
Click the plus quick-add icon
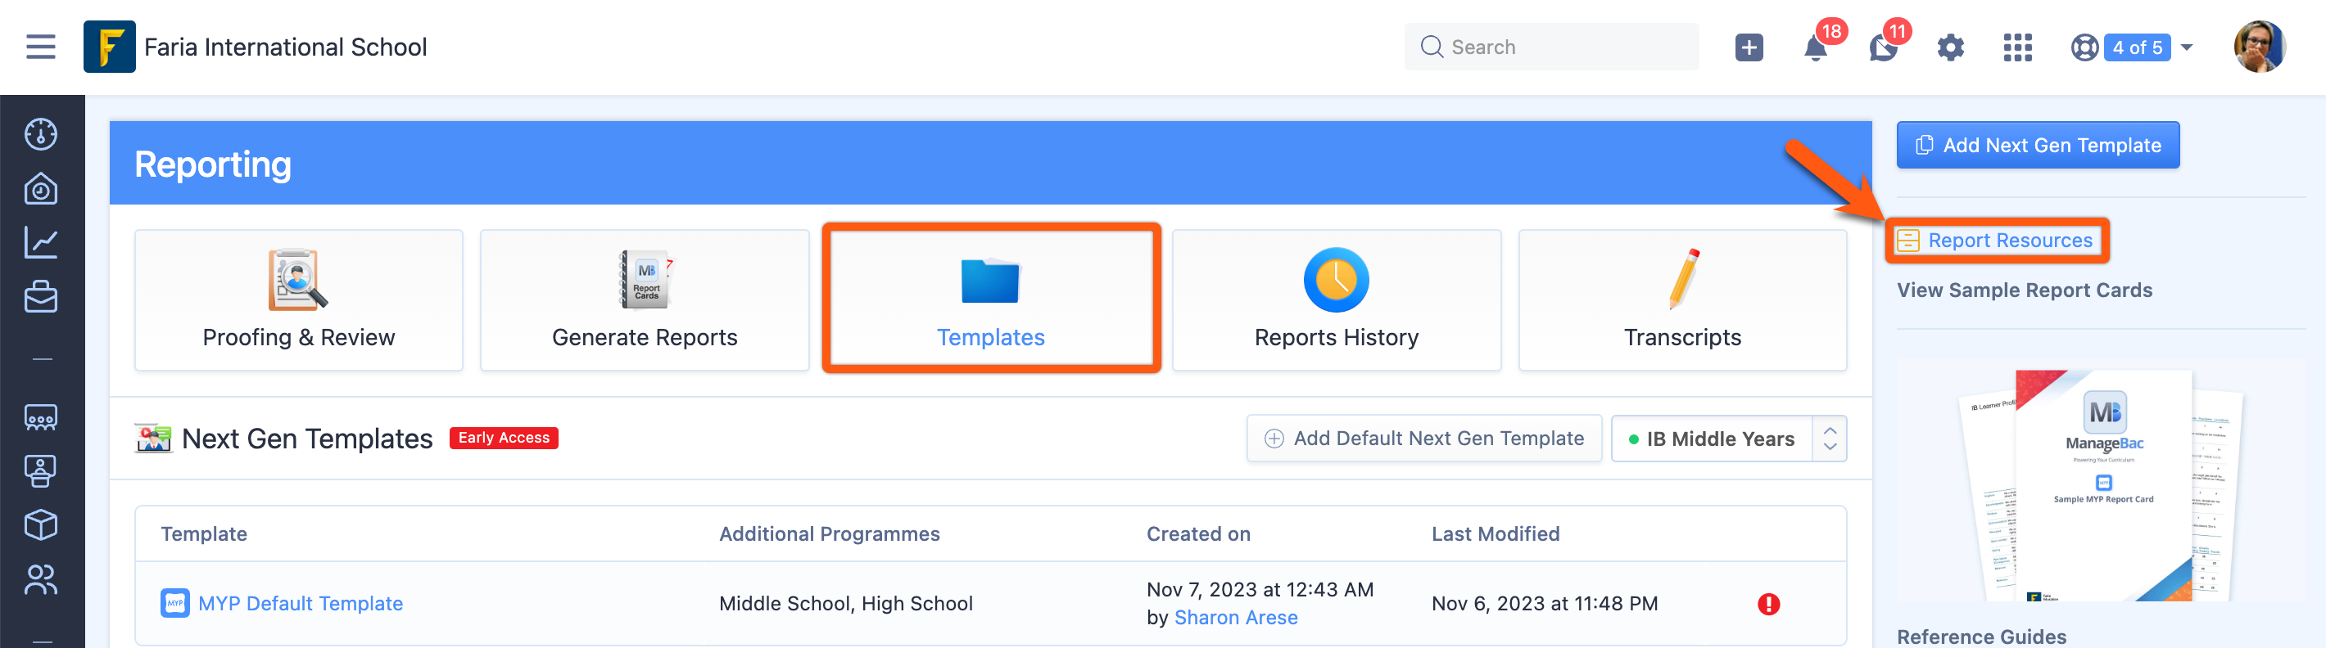[1748, 47]
